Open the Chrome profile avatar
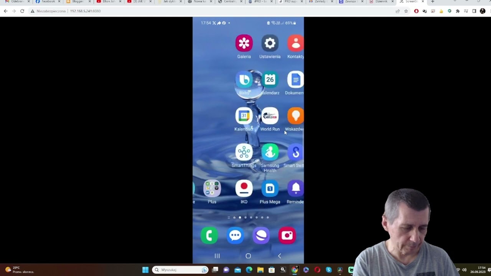 pos(483,11)
